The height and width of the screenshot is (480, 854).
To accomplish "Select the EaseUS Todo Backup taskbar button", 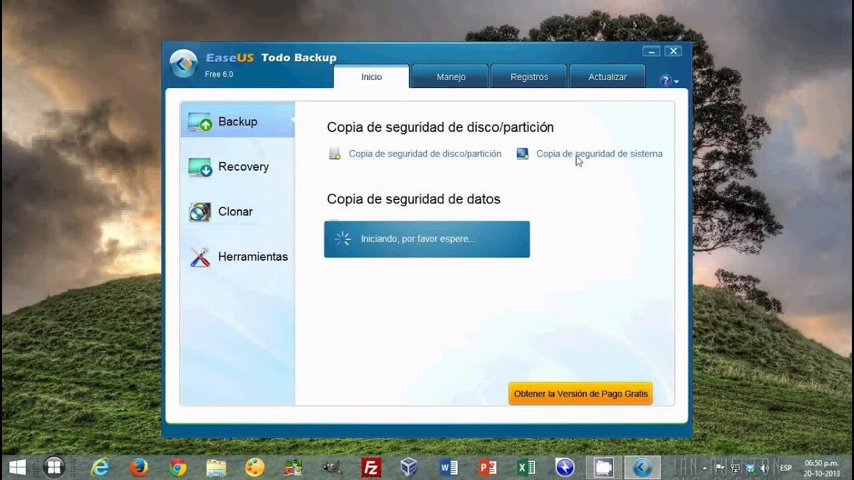I will pyautogui.click(x=643, y=467).
